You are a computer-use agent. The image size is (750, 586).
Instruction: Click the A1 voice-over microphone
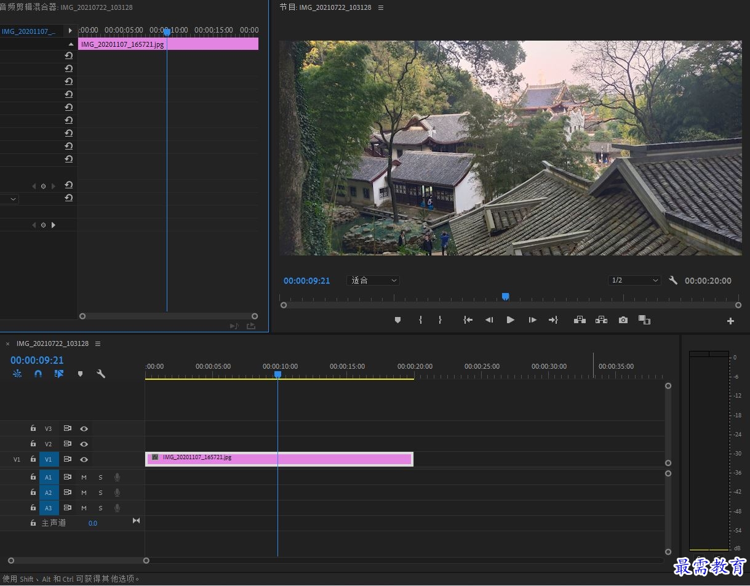[x=117, y=477]
